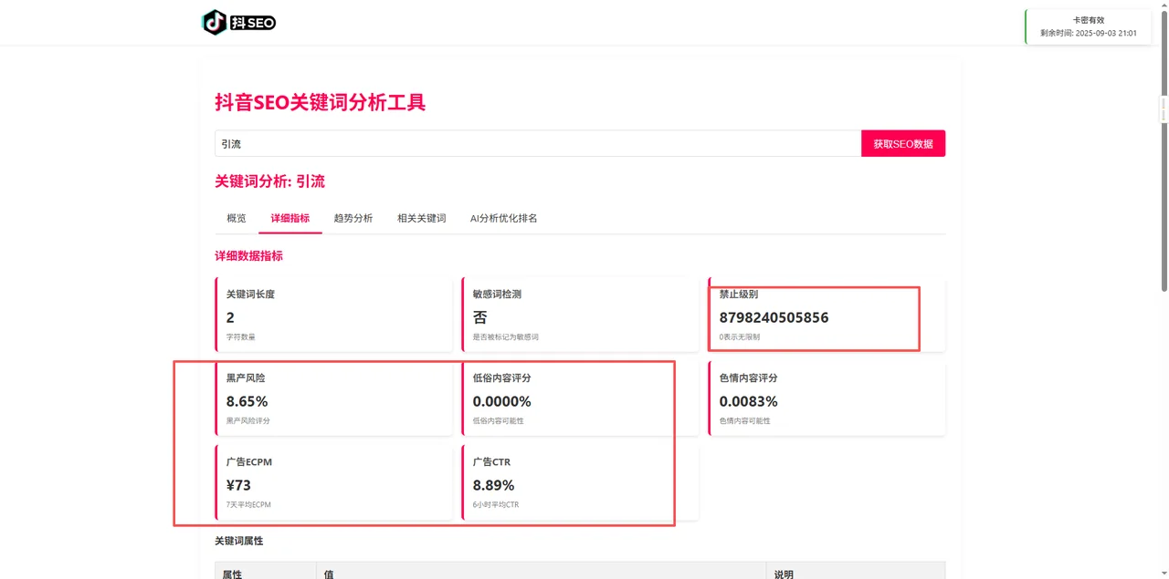Click the 获取SEO数据 button

click(903, 143)
